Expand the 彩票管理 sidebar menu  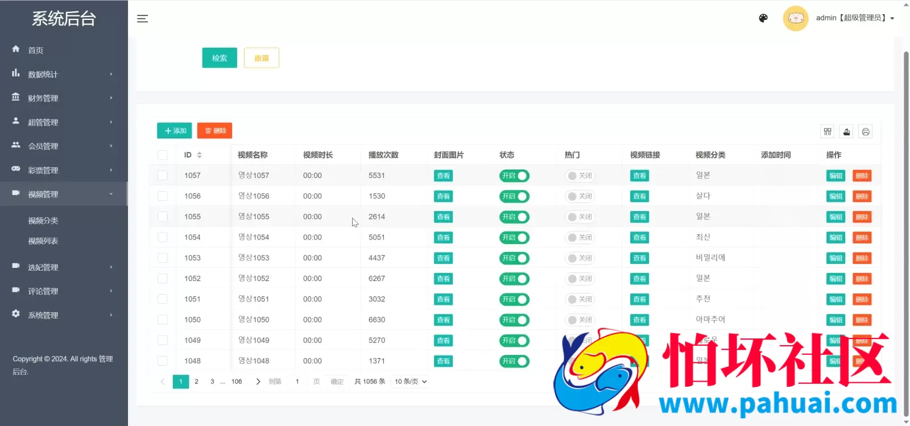64,170
